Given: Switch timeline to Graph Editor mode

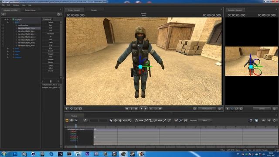Looking at the screenshot, I should 76,120.
